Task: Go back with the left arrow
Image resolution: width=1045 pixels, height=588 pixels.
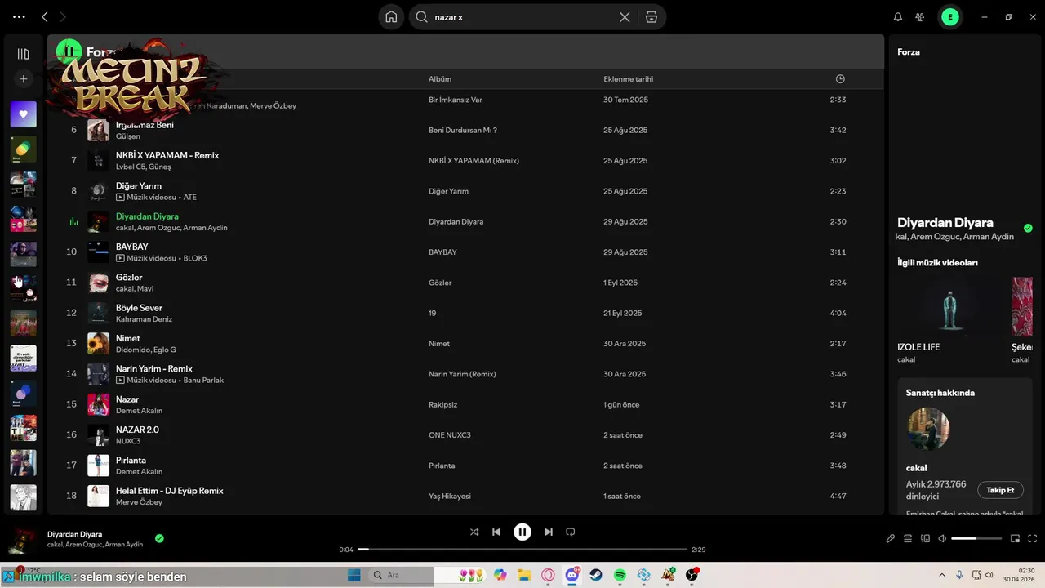Action: [44, 16]
